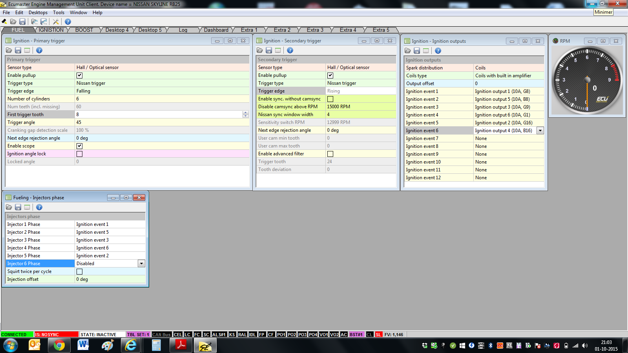The height and width of the screenshot is (353, 628).
Task: Check Enable sync. without camsync box
Action: (330, 99)
